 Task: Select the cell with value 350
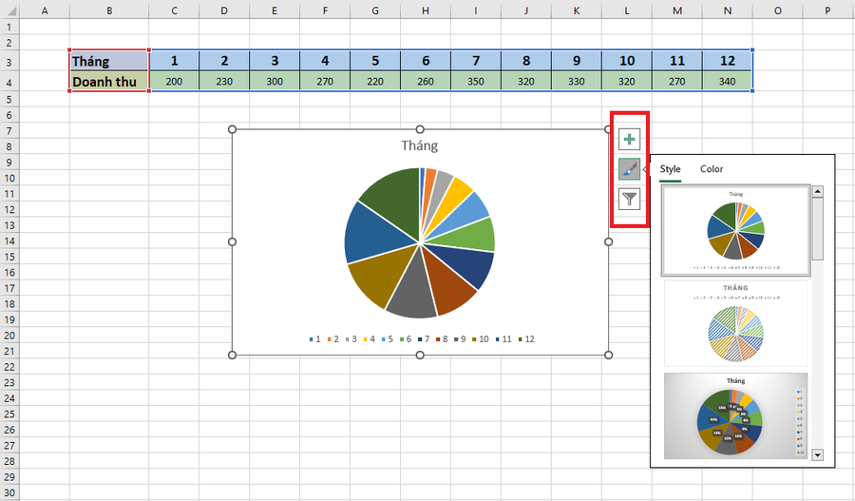coord(476,82)
